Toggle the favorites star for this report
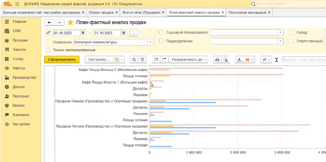 (x=71, y=22)
